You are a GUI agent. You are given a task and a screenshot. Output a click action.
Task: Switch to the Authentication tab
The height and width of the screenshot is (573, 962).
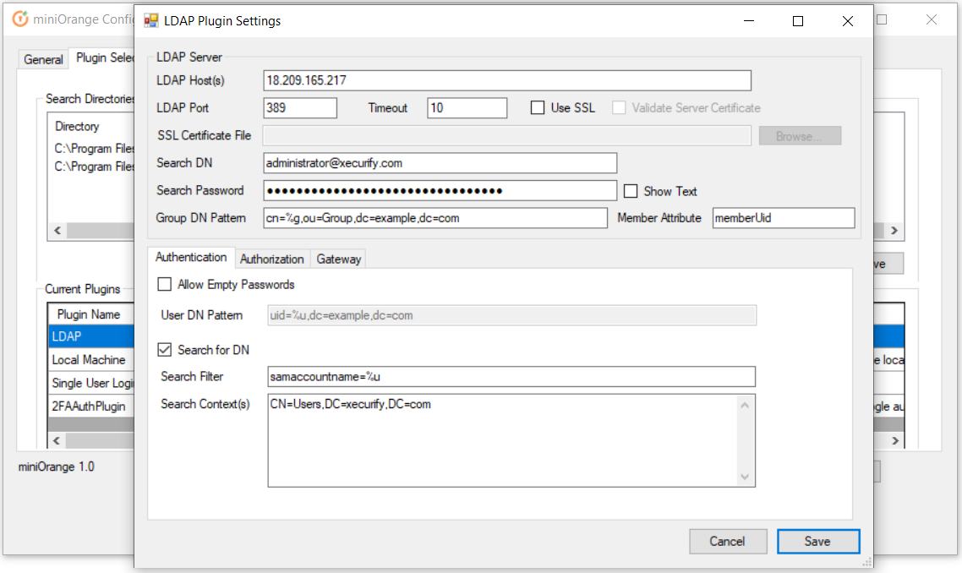191,257
